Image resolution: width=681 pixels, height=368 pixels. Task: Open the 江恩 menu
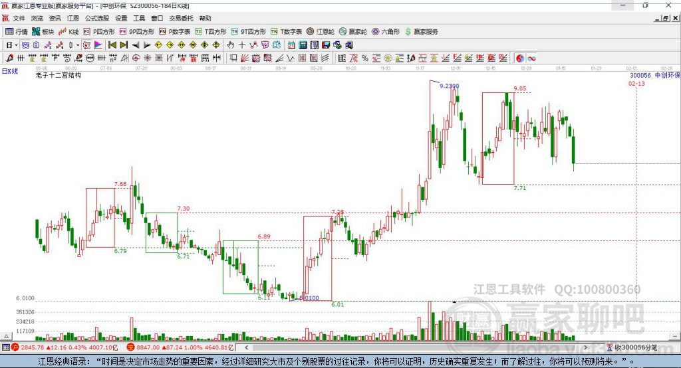point(73,18)
